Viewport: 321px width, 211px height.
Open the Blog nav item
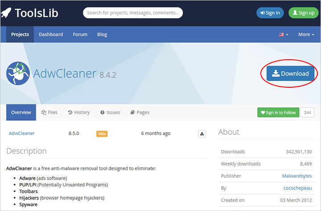[102, 34]
